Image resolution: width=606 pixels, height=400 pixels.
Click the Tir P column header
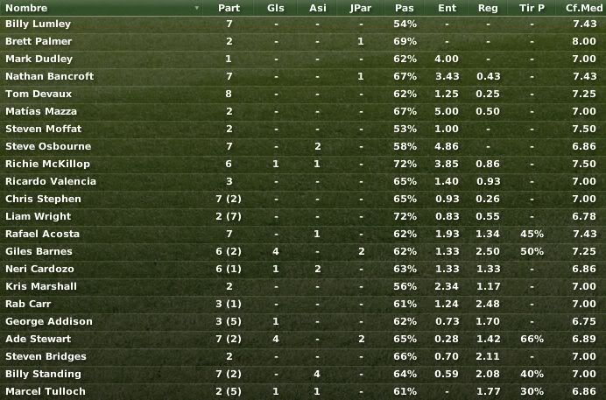(532, 8)
